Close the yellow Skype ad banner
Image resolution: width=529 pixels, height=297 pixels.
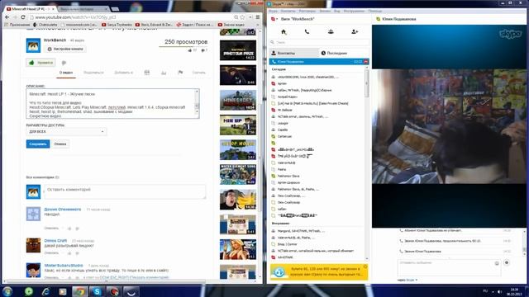pyautogui.click(x=365, y=266)
